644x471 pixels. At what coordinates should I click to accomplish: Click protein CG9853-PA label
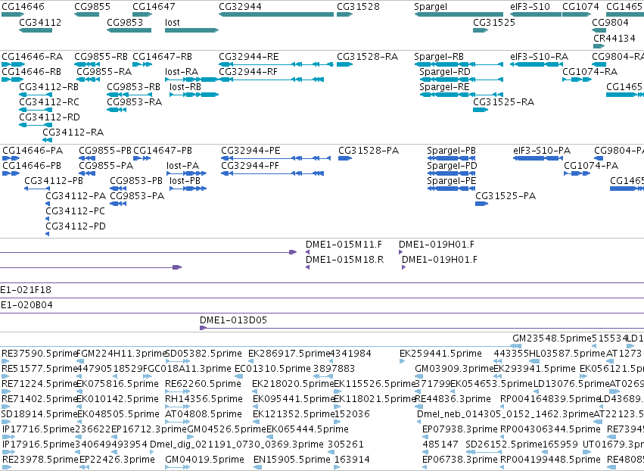pyautogui.click(x=137, y=196)
